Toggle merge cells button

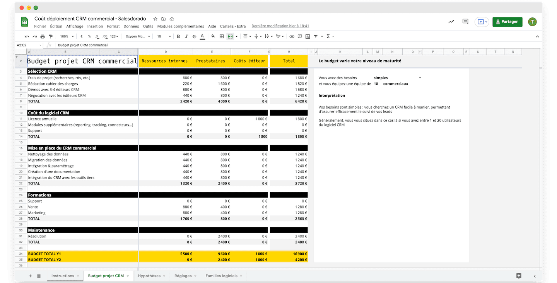230,36
